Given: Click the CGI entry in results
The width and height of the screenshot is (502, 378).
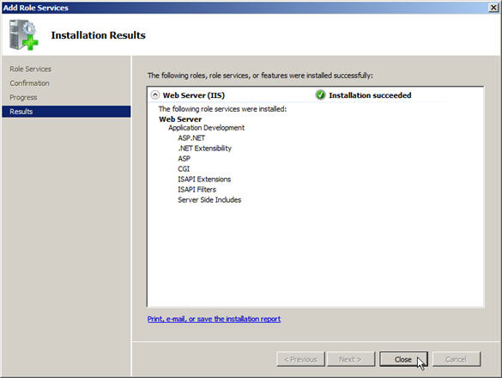Looking at the screenshot, I should click(x=184, y=168).
